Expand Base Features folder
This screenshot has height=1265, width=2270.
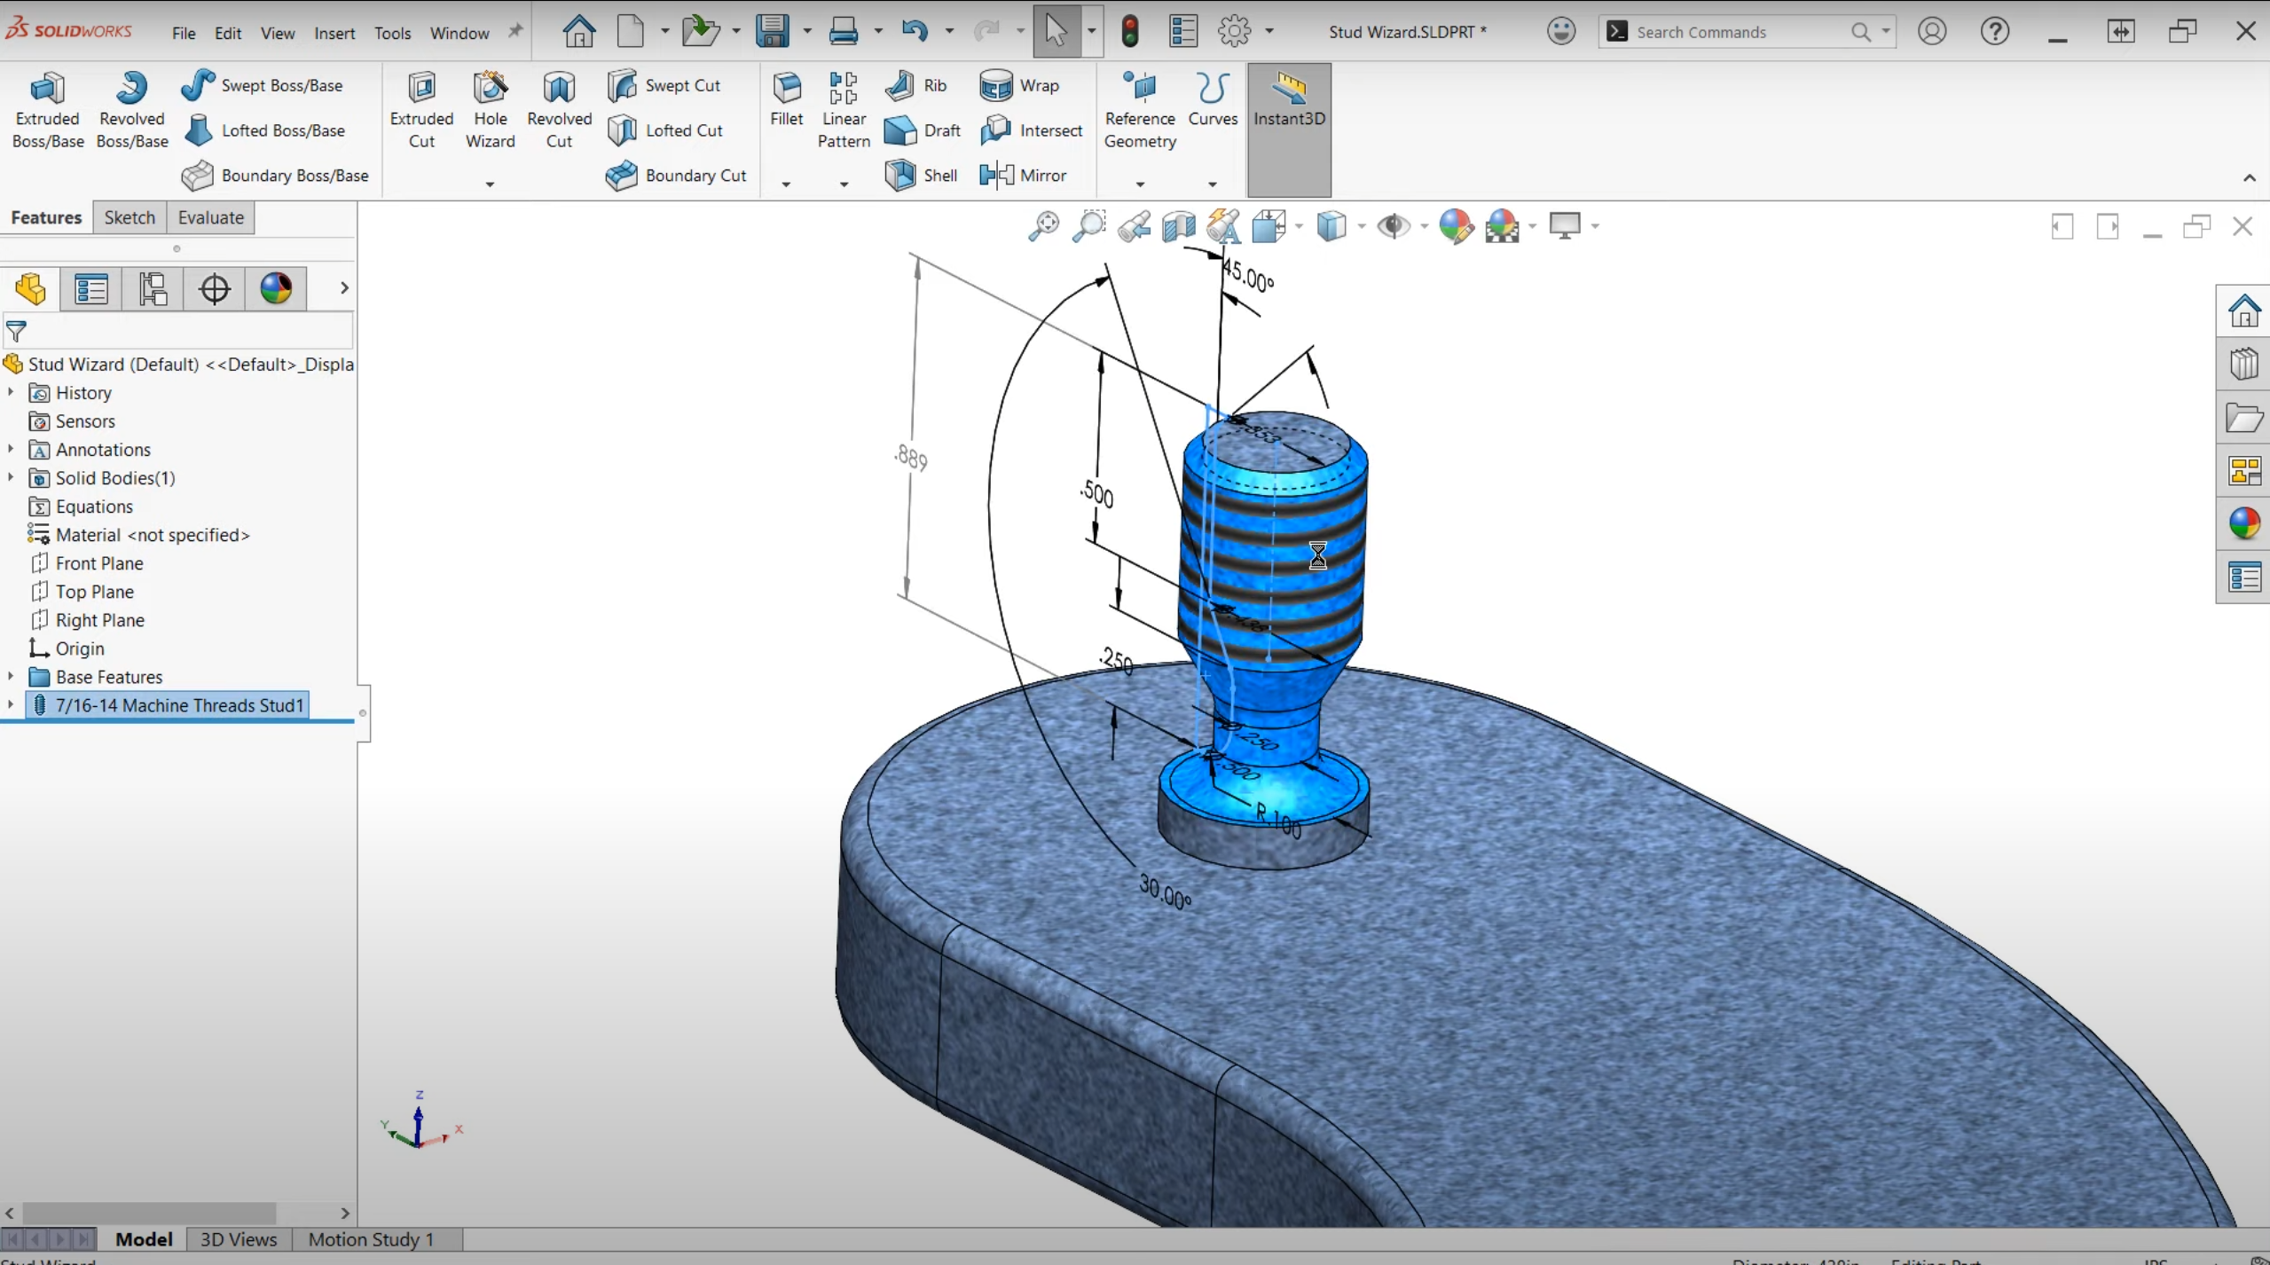[x=11, y=676]
